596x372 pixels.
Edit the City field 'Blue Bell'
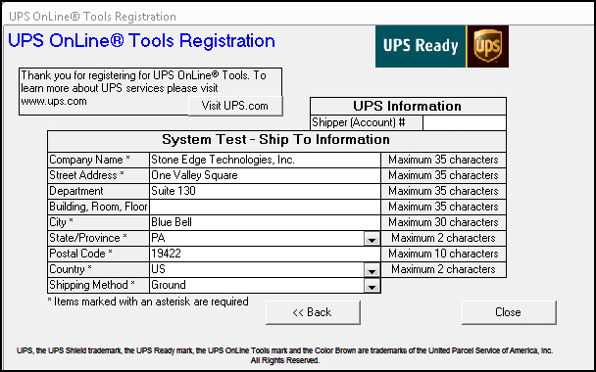[x=265, y=222]
